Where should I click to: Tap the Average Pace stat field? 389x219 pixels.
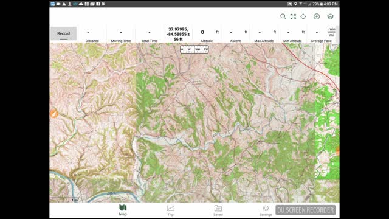322,34
